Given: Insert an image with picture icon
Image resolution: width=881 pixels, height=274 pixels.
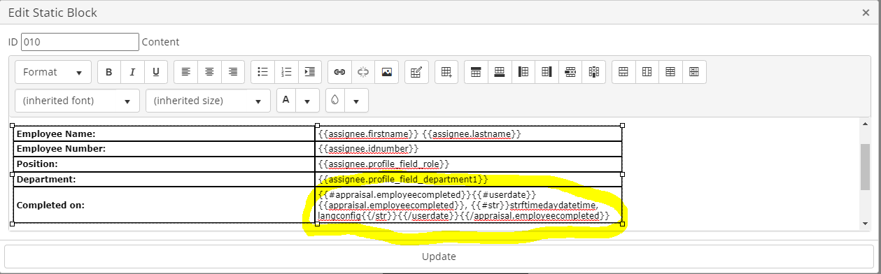Looking at the screenshot, I should (386, 72).
